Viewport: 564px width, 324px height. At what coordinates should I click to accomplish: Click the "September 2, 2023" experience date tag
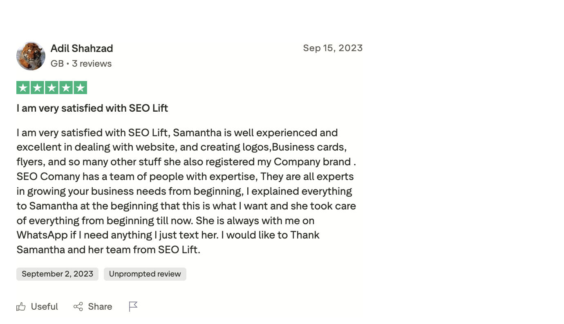point(57,274)
